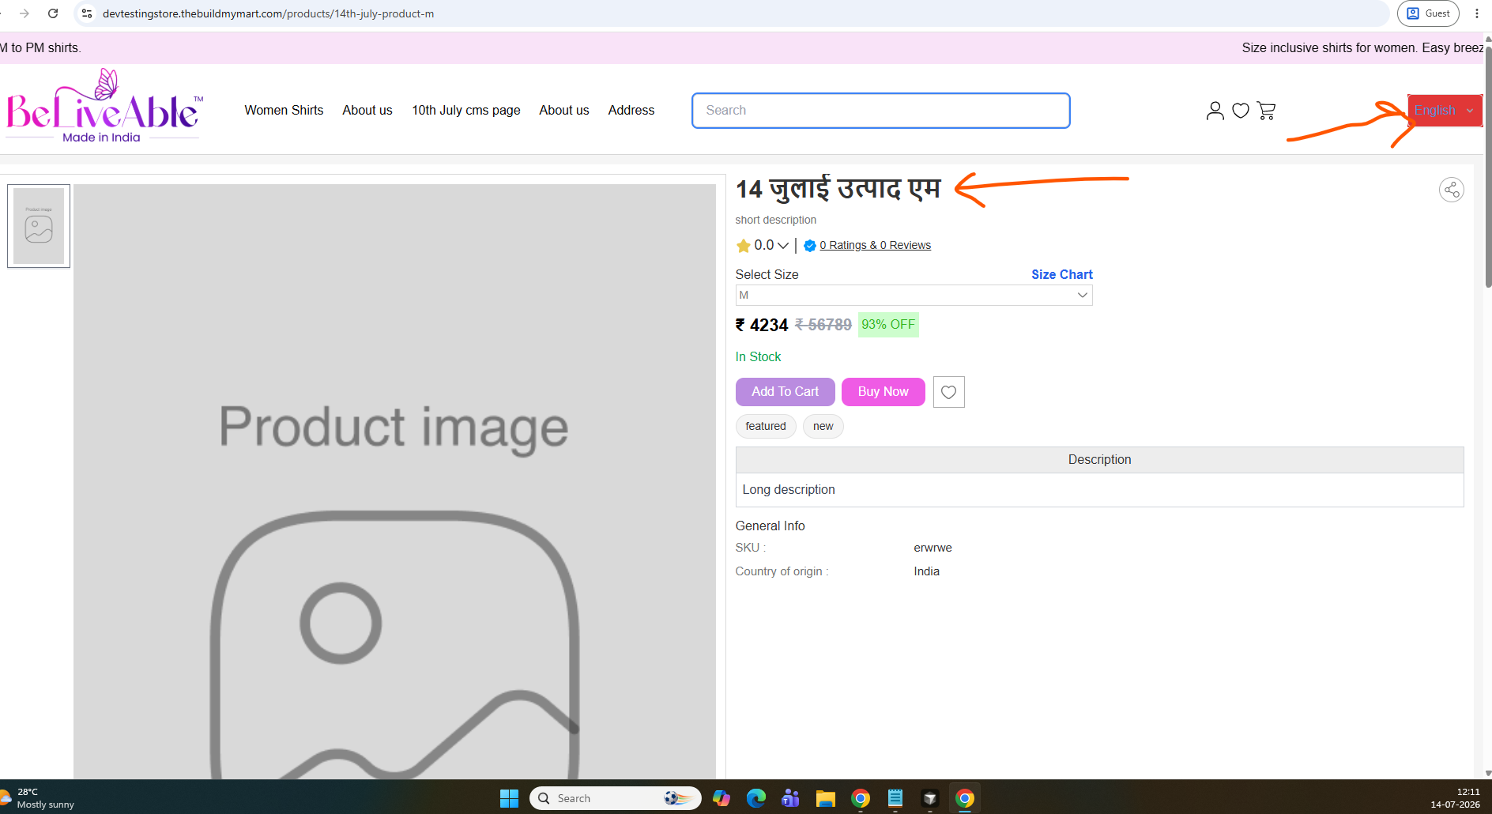Open the Address menu item
Viewport: 1492px width, 814px height.
pos(631,111)
